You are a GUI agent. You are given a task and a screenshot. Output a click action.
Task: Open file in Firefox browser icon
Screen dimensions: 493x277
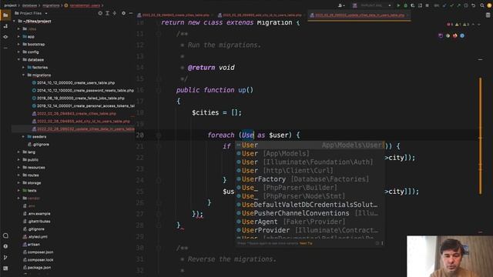coord(455,36)
